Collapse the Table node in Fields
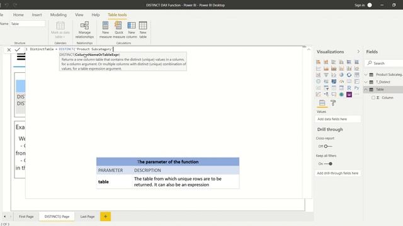 tap(366, 89)
